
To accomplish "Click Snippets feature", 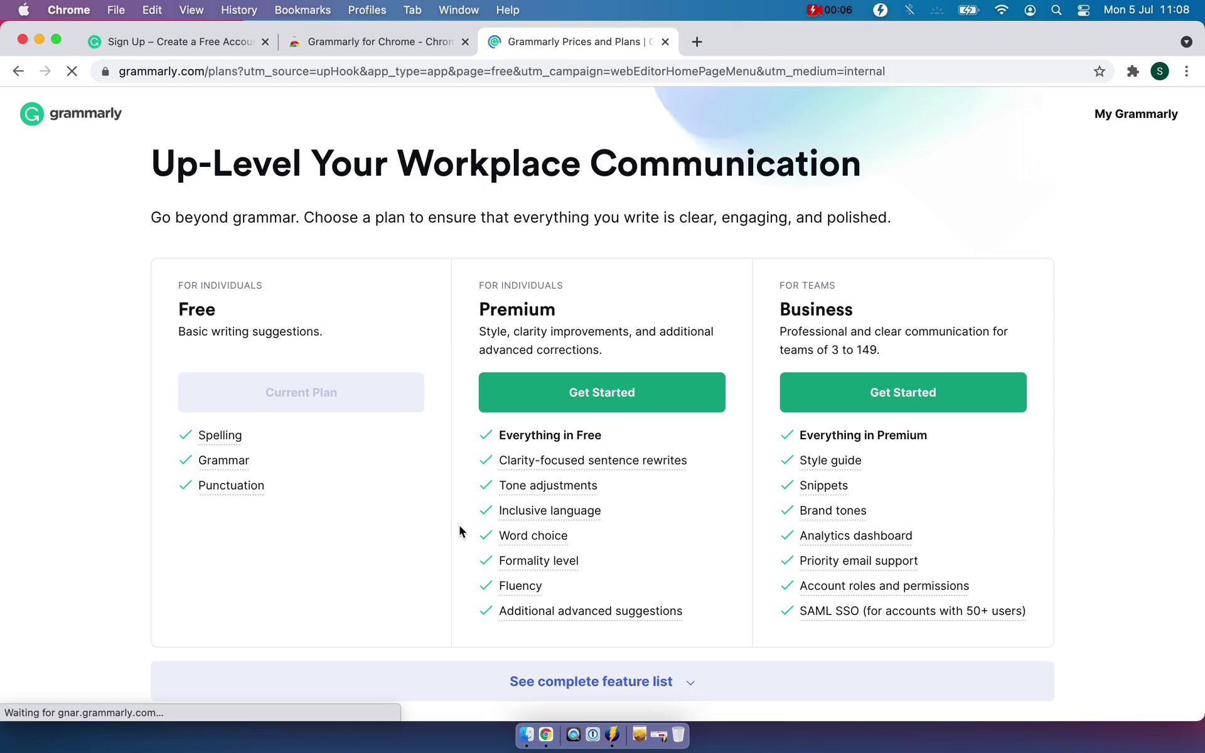I will 823,486.
